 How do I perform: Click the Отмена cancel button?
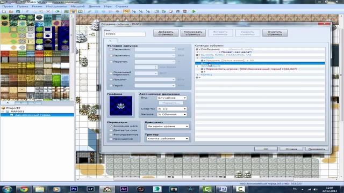pyautogui.click(x=291, y=149)
